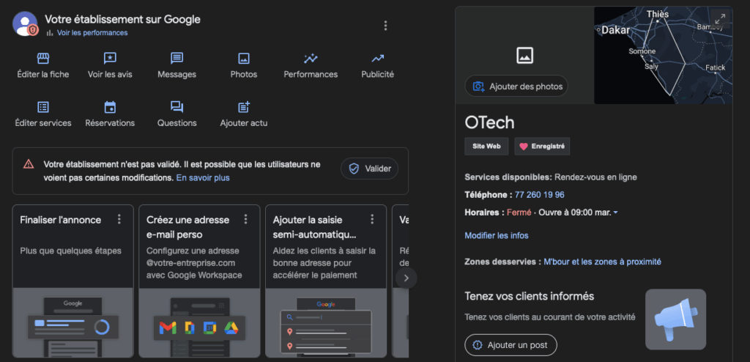
Task: Click the Publicité label
Action: pyautogui.click(x=377, y=75)
